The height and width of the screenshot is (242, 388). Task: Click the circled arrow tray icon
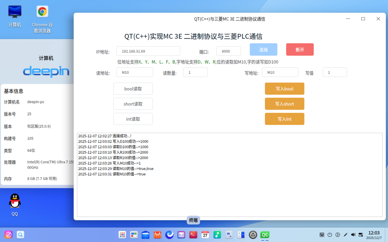(338, 235)
